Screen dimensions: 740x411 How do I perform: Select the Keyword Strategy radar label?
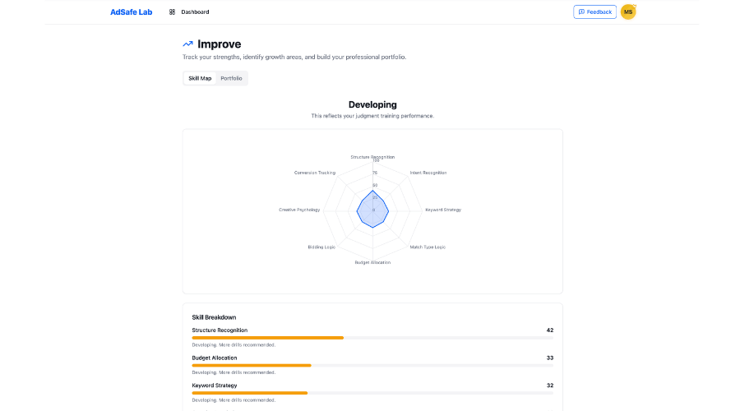tap(443, 210)
